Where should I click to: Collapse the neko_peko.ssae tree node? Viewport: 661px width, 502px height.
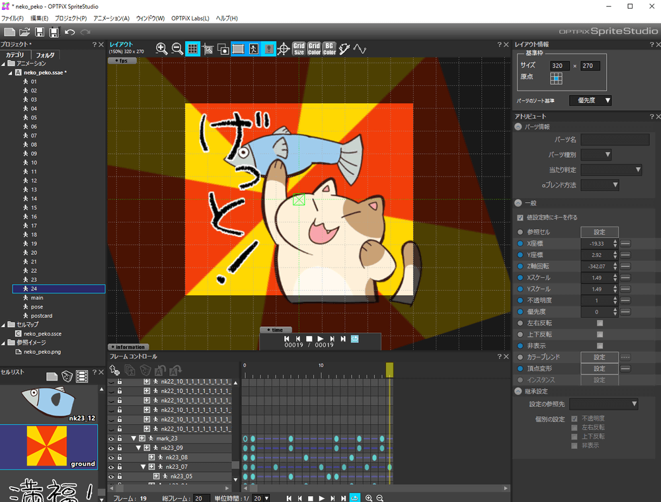click(x=10, y=73)
